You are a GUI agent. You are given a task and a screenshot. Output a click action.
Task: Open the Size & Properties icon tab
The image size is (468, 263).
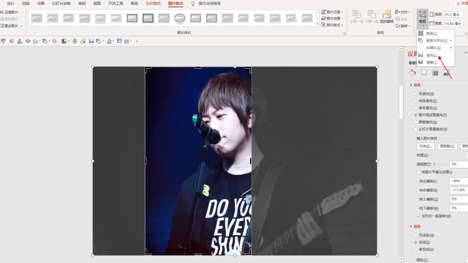pyautogui.click(x=435, y=73)
